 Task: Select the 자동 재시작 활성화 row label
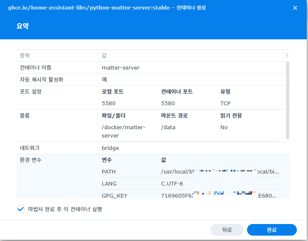point(41,80)
